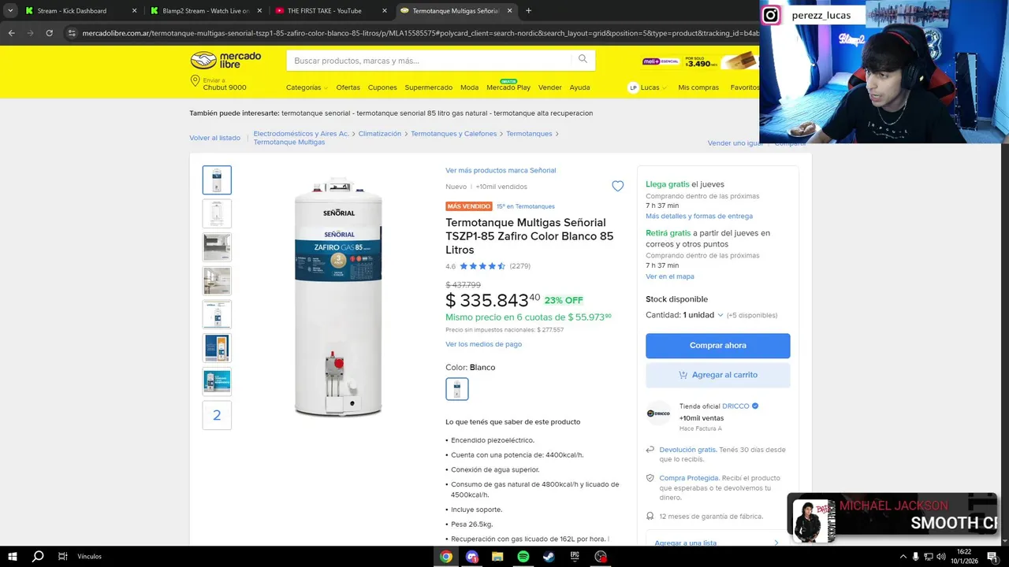The image size is (1009, 567).
Task: Open Discord from the taskbar
Action: (472, 556)
